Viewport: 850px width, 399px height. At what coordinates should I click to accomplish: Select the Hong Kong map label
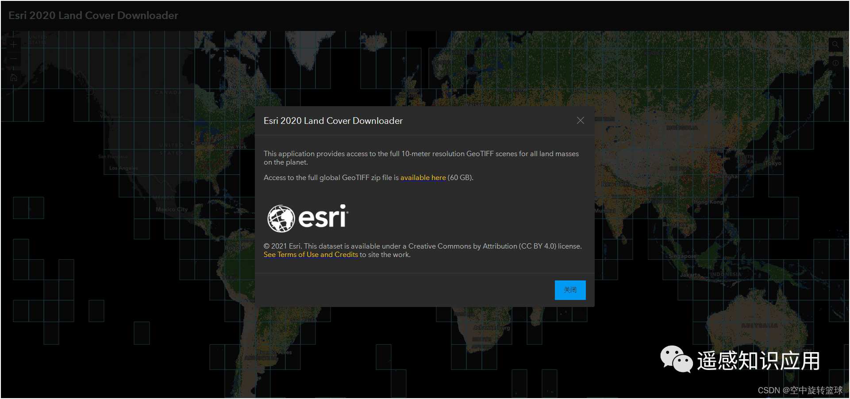click(x=708, y=202)
